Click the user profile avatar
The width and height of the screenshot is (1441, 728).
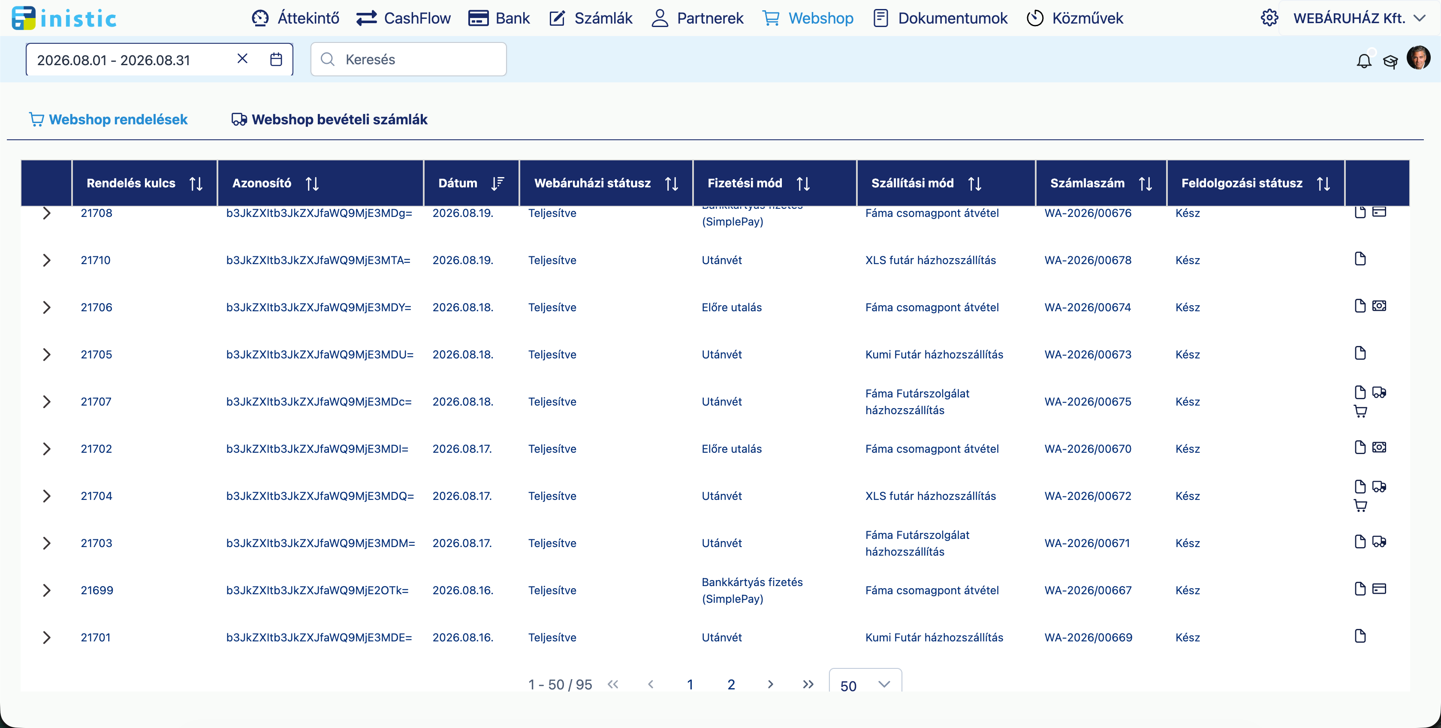click(x=1418, y=57)
